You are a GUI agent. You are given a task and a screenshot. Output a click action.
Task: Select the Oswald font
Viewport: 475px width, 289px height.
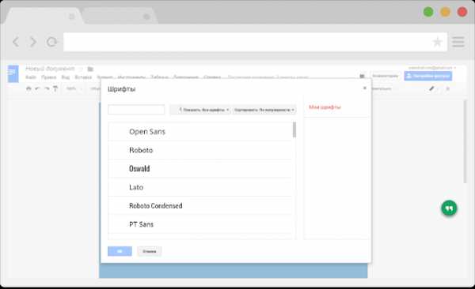(200, 168)
